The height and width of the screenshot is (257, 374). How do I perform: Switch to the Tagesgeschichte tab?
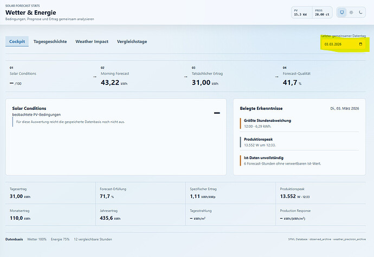click(50, 42)
